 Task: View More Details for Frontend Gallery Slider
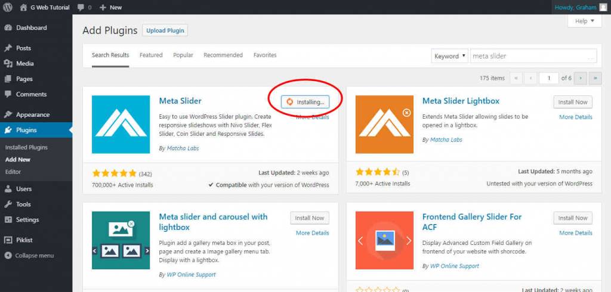click(x=575, y=233)
